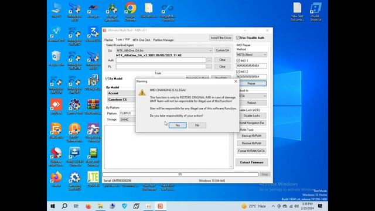Toggle the Use Disable Auth checkbox
375x211 pixels.
pyautogui.click(x=238, y=38)
